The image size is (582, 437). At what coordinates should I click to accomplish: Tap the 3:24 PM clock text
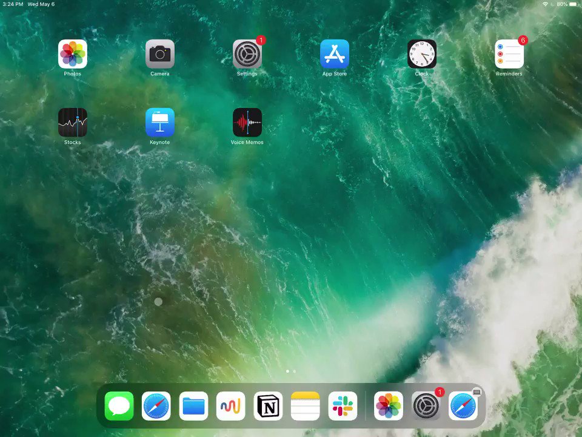[x=13, y=4]
